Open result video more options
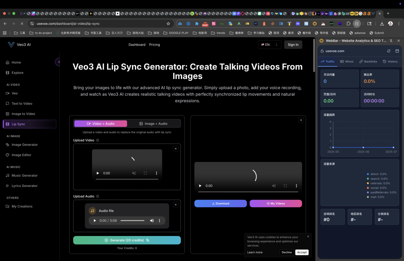 pyautogui.click(x=296, y=186)
